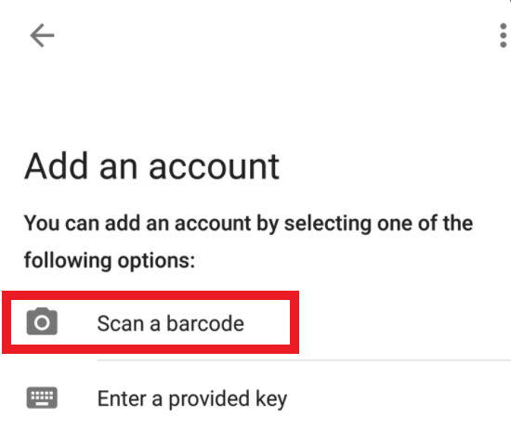
Task: Select the Scan a barcode option
Action: click(x=151, y=322)
